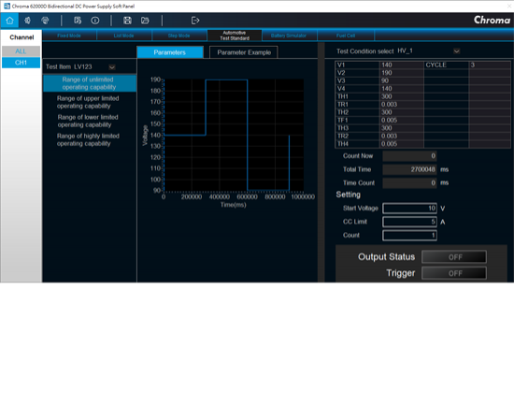This screenshot has height=420, width=514.
Task: Choose Range of highly limited operating capability
Action: coord(88,139)
